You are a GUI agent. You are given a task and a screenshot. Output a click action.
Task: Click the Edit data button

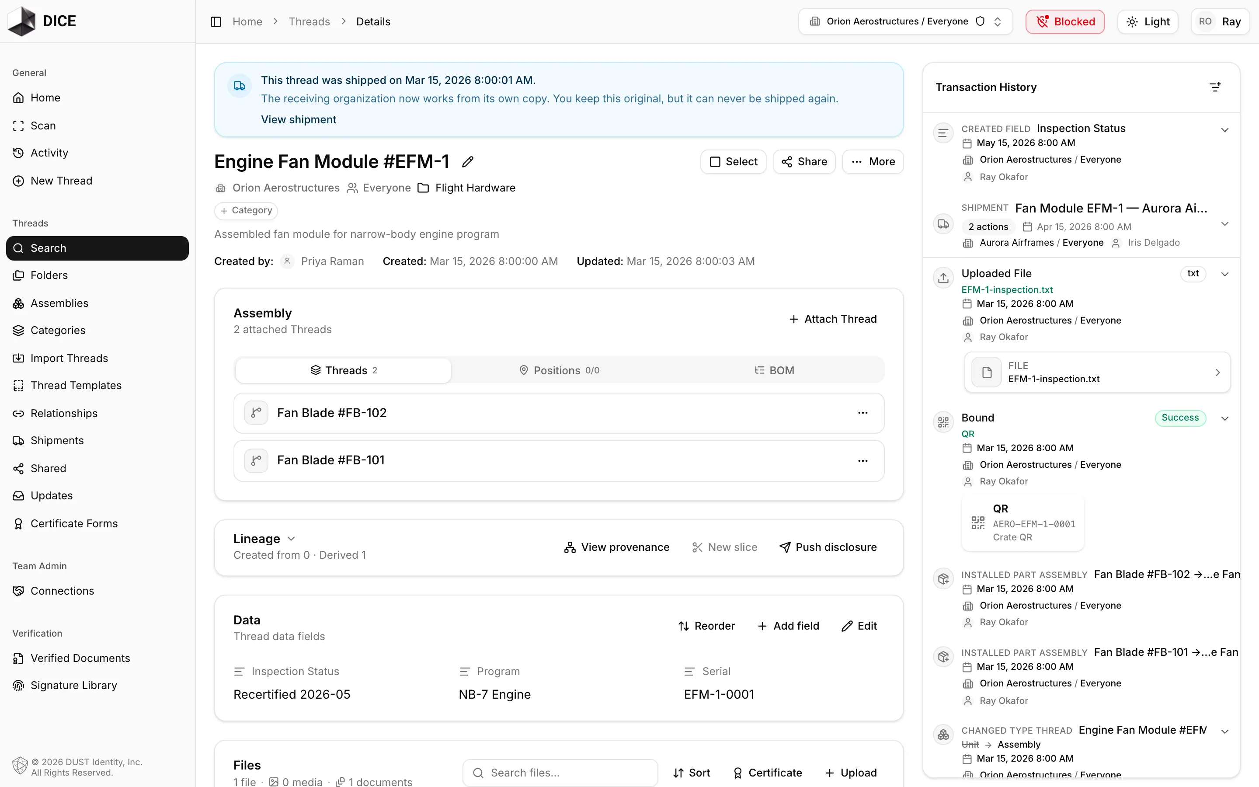pyautogui.click(x=859, y=626)
